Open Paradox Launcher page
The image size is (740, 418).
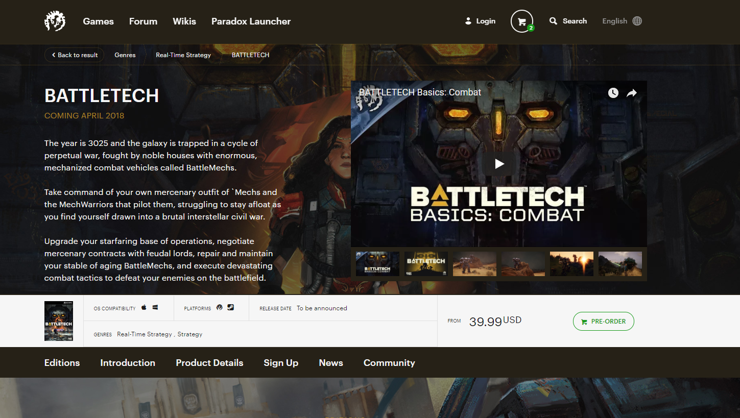(251, 21)
